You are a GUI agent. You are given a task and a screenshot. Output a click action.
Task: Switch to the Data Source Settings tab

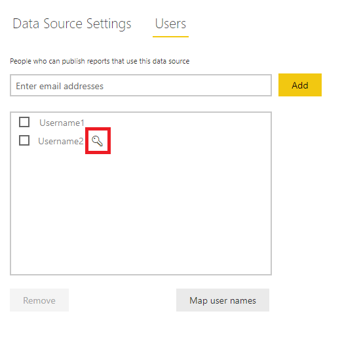coord(72,24)
